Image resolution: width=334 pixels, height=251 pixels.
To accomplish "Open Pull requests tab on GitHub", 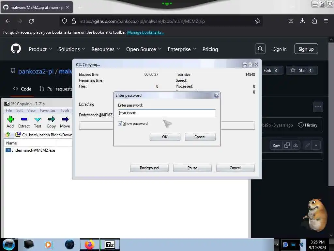I will coord(56,89).
